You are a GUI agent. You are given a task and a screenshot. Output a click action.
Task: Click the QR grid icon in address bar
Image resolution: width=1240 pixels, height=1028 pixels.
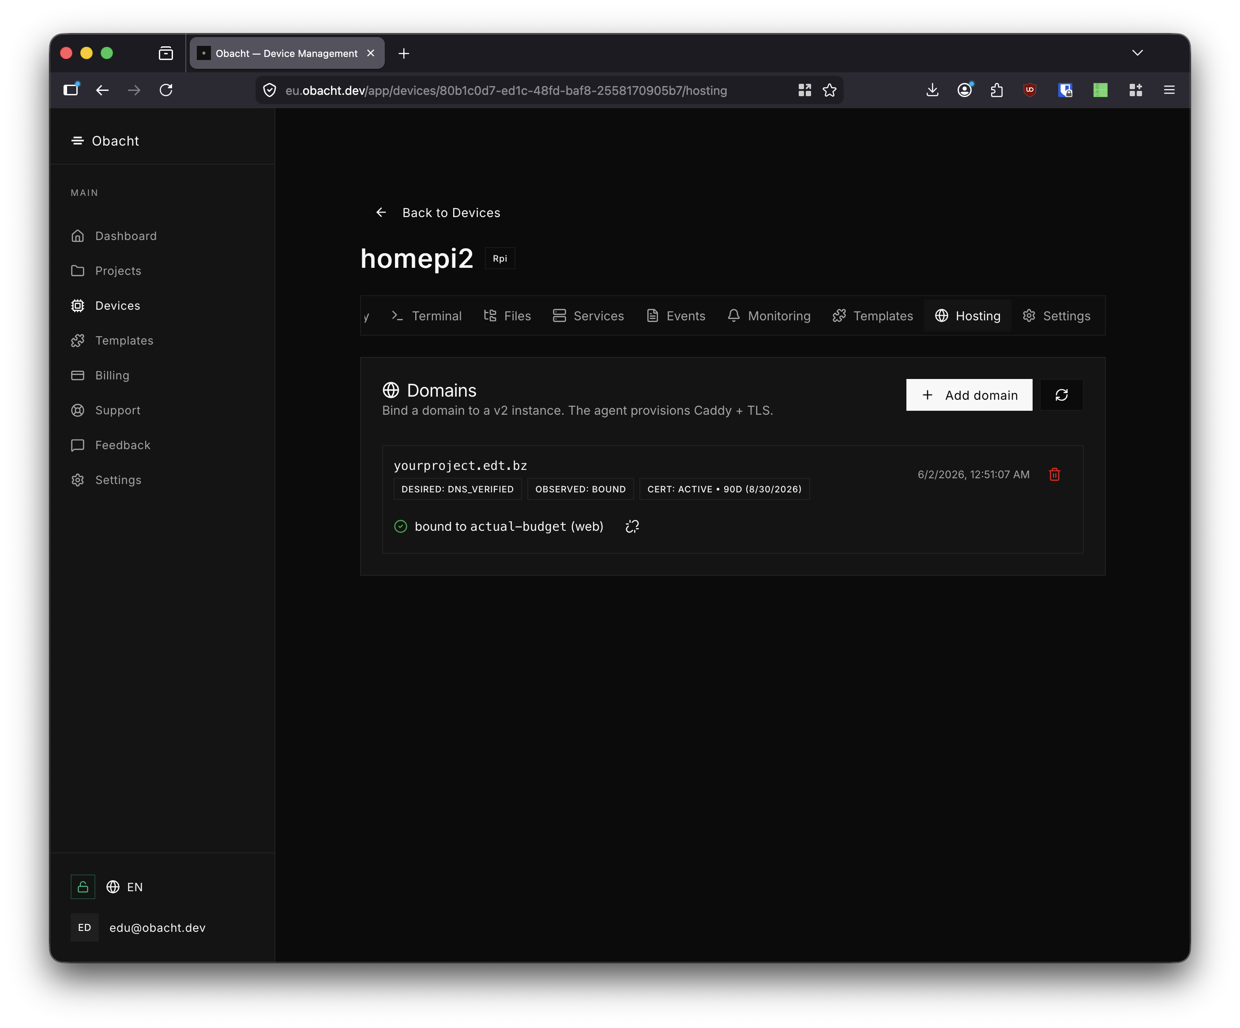804,90
